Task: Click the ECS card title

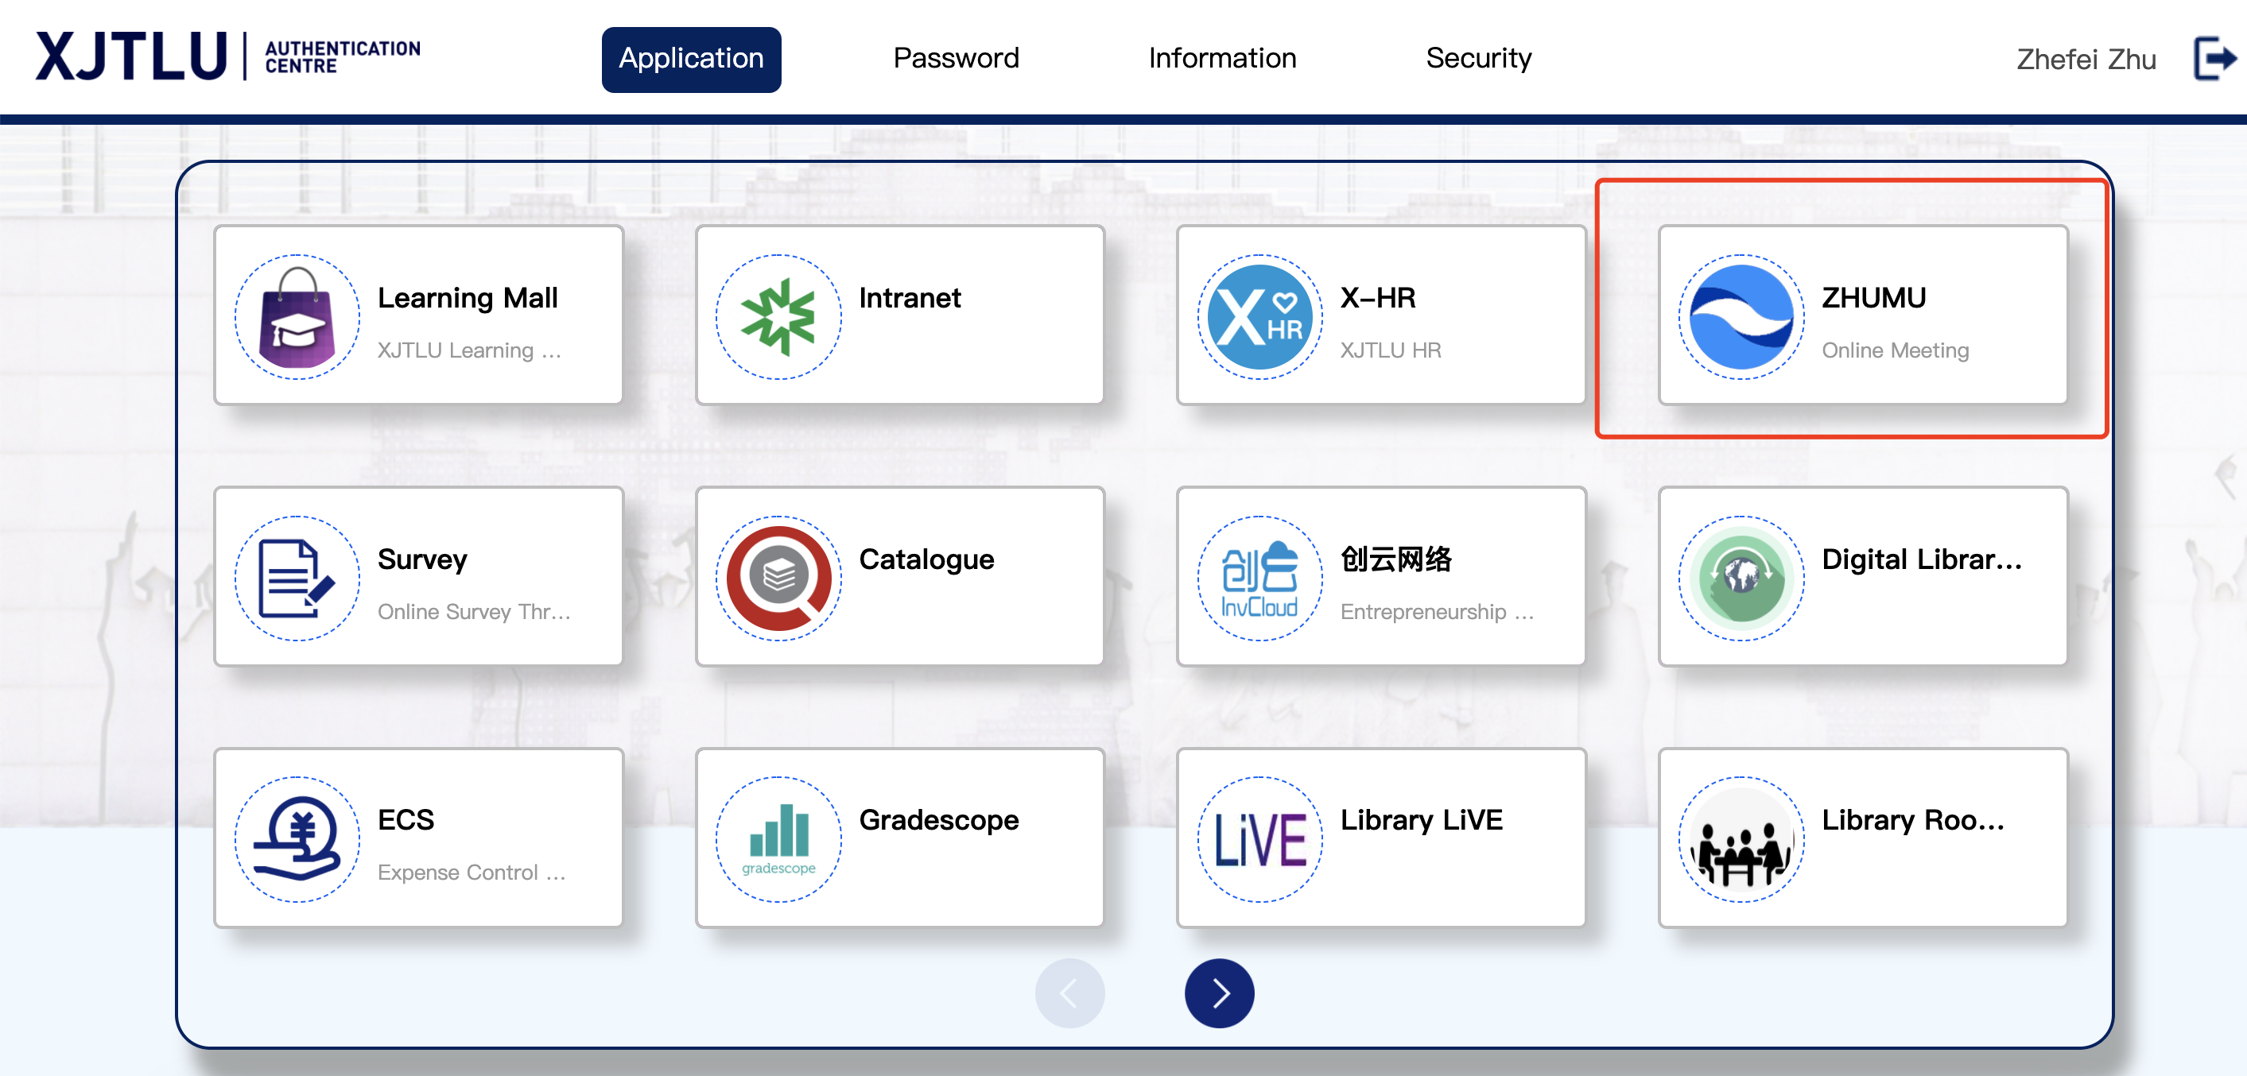Action: (x=406, y=819)
